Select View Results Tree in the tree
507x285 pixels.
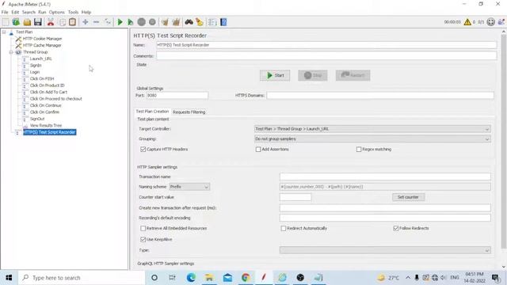[46, 125]
